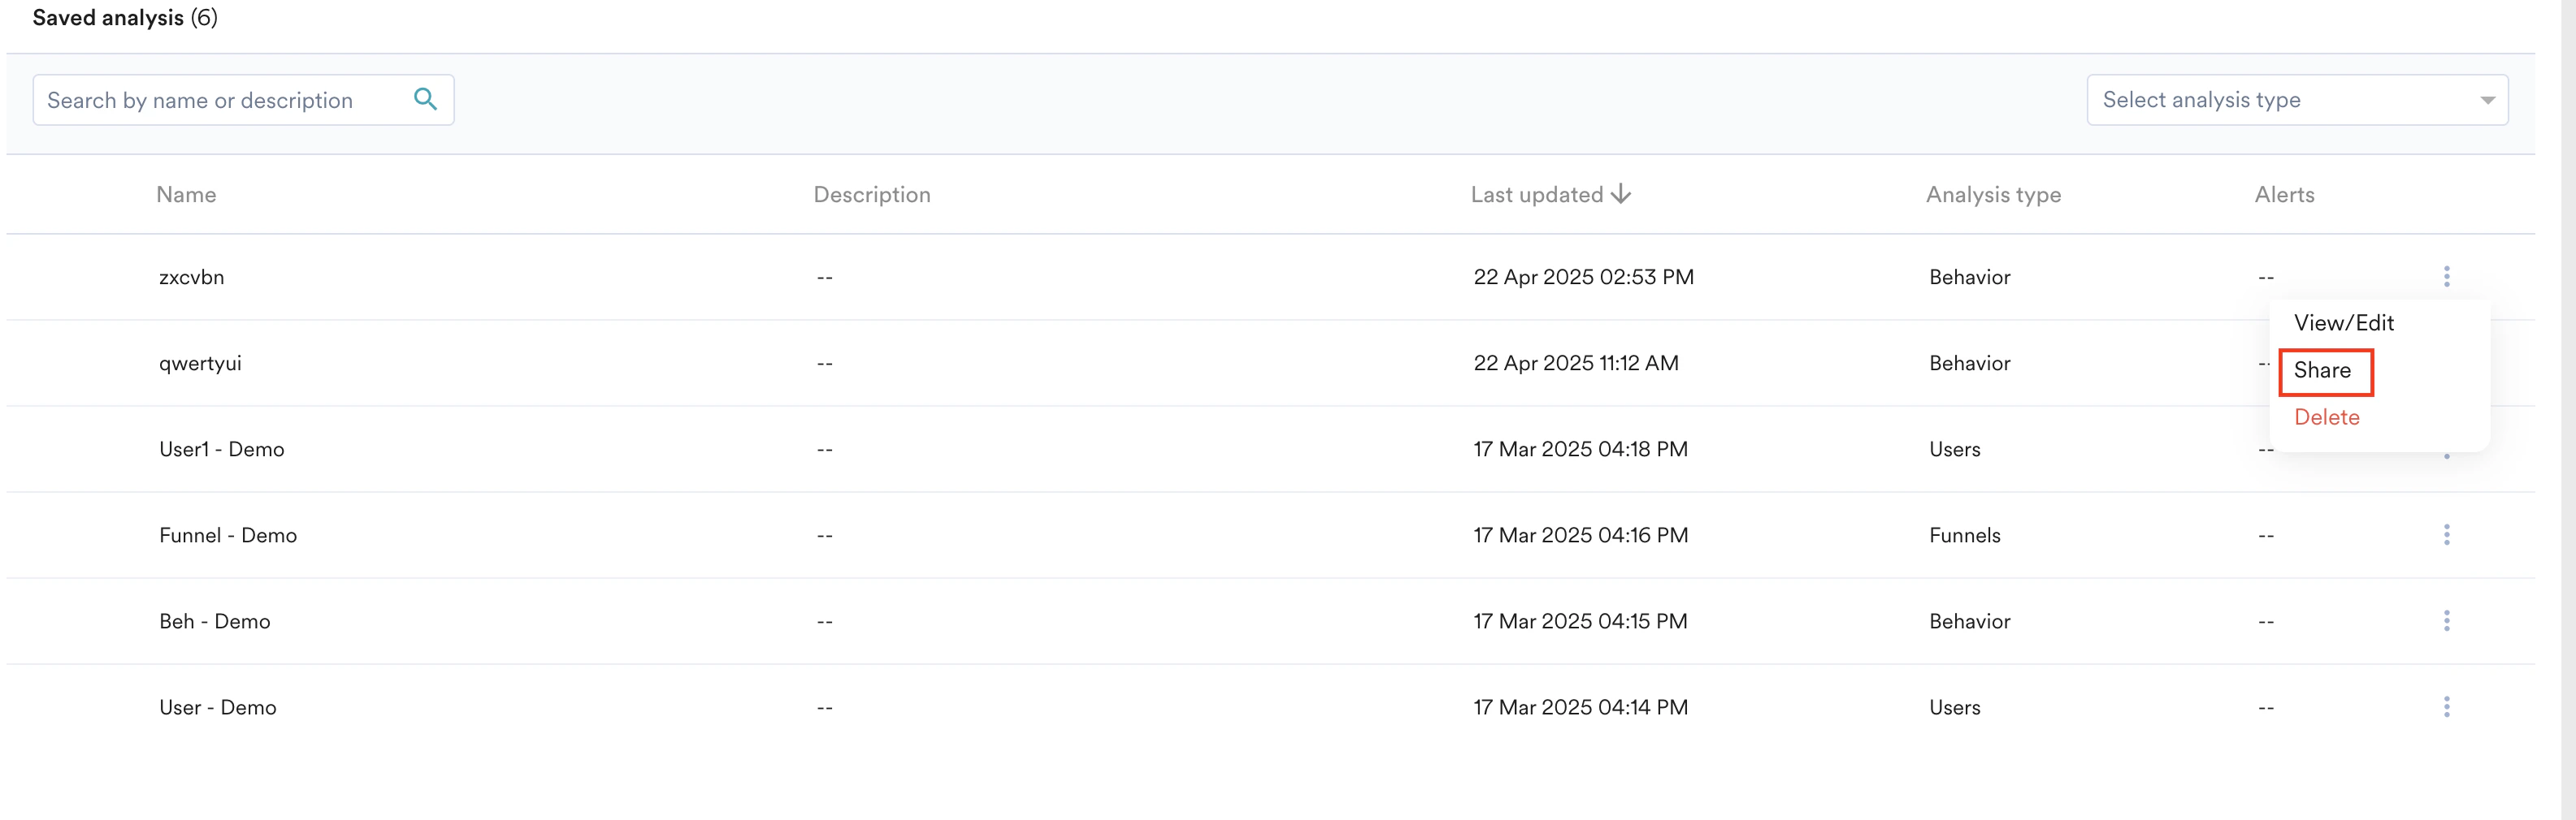Open the options menu for Beh - Demo
2576x820 pixels.
coord(2447,620)
